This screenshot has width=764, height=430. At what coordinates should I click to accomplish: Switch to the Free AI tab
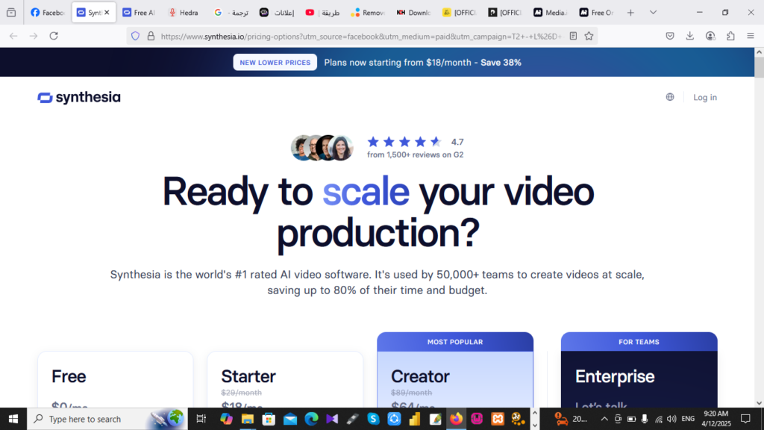[x=138, y=13]
